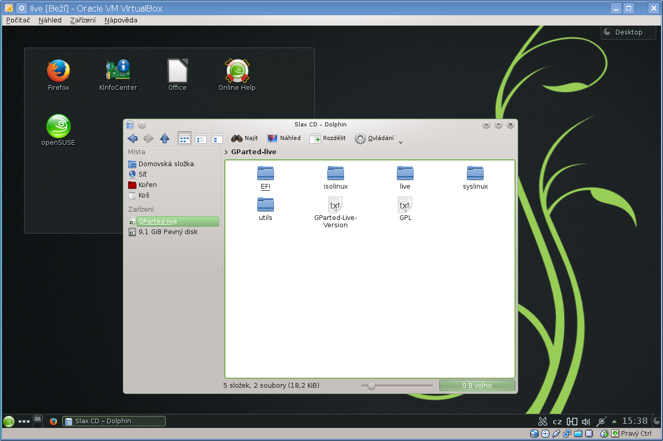Click the Slax CD – Dolphin taskbar entry
Viewport: 663px width, 441px height.
pyautogui.click(x=114, y=421)
